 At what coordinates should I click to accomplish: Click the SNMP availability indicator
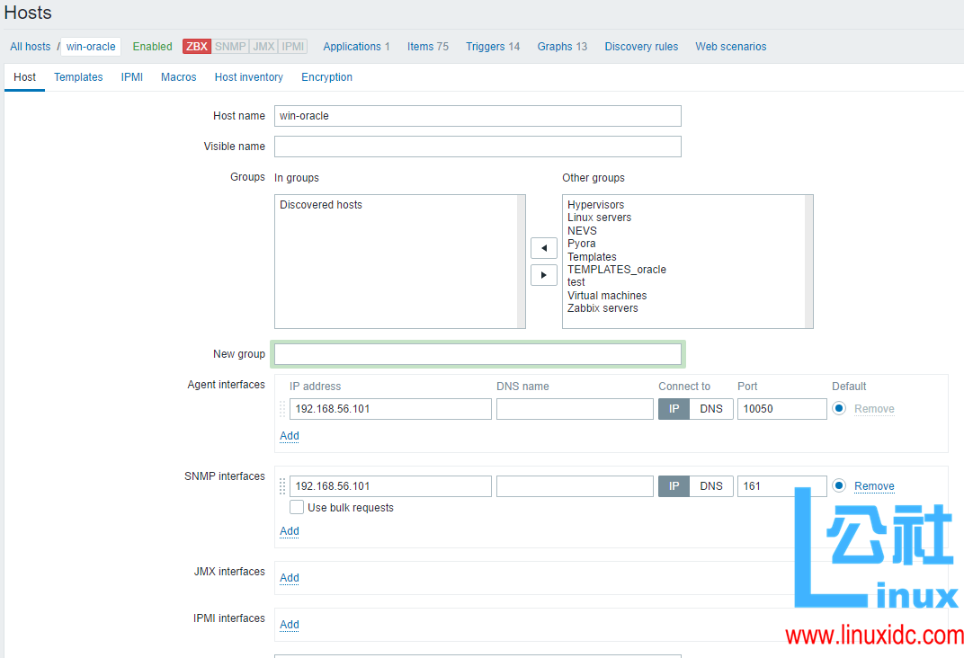pos(230,46)
